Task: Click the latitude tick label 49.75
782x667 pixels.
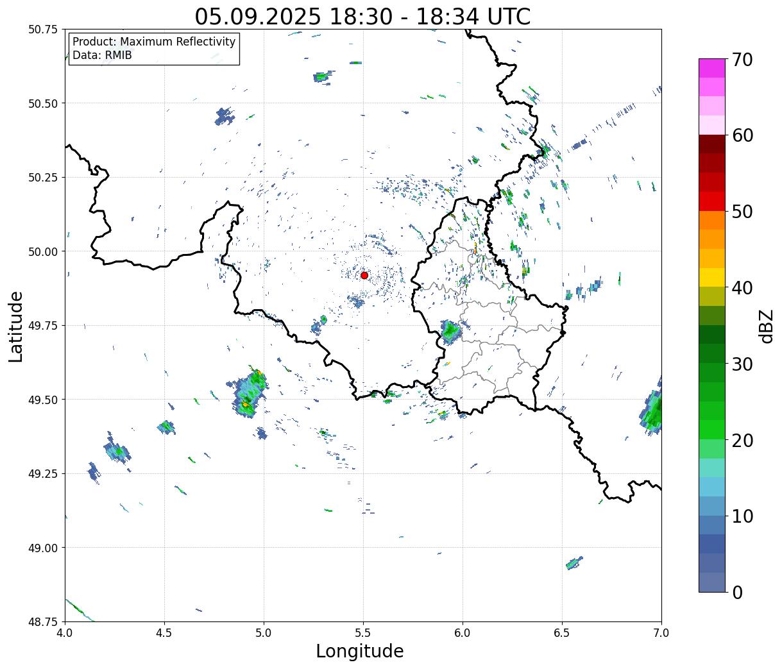Action: click(x=42, y=326)
